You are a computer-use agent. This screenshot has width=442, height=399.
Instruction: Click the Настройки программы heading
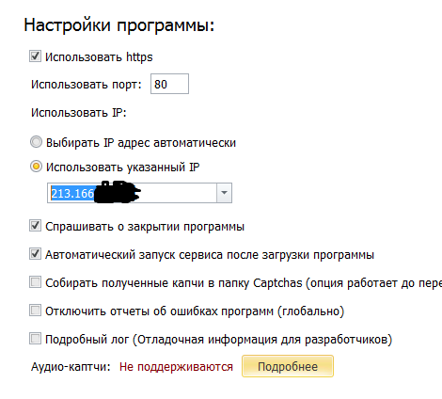pos(119,25)
